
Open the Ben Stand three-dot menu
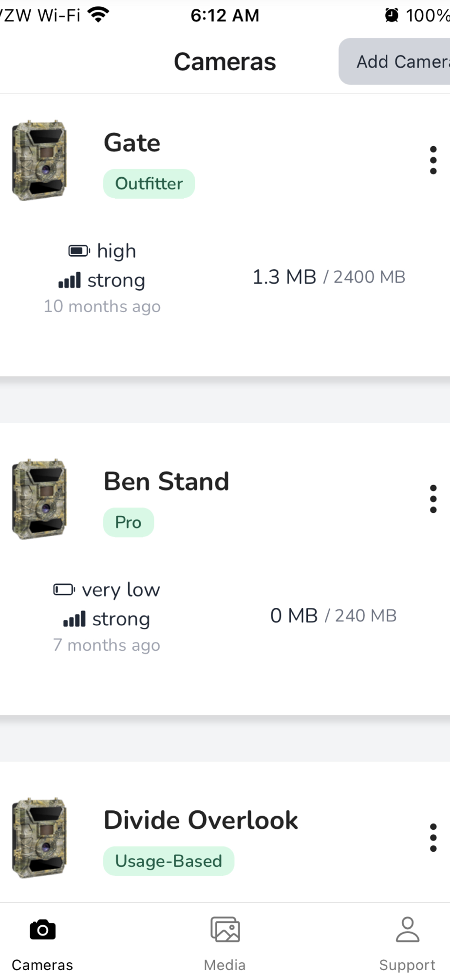click(433, 499)
